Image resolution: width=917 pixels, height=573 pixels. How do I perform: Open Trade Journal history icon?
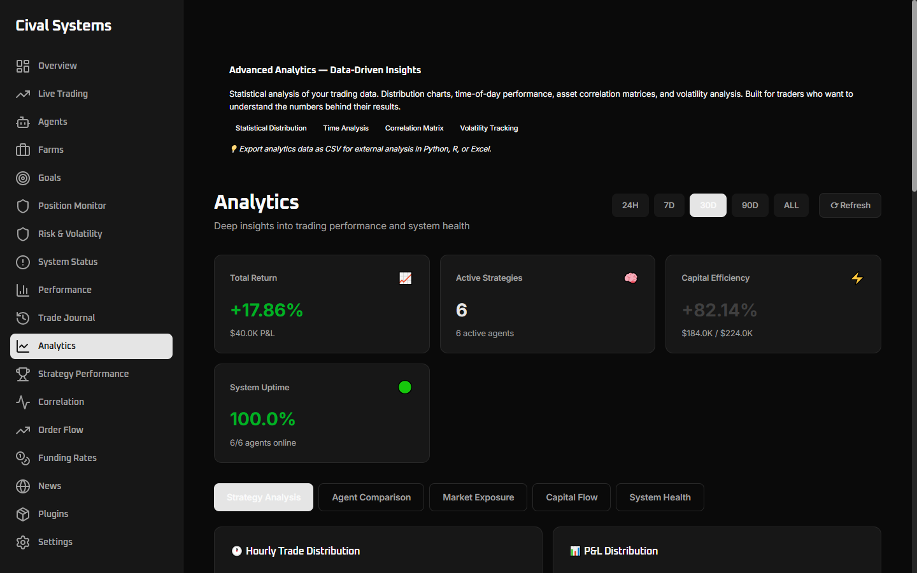(23, 318)
